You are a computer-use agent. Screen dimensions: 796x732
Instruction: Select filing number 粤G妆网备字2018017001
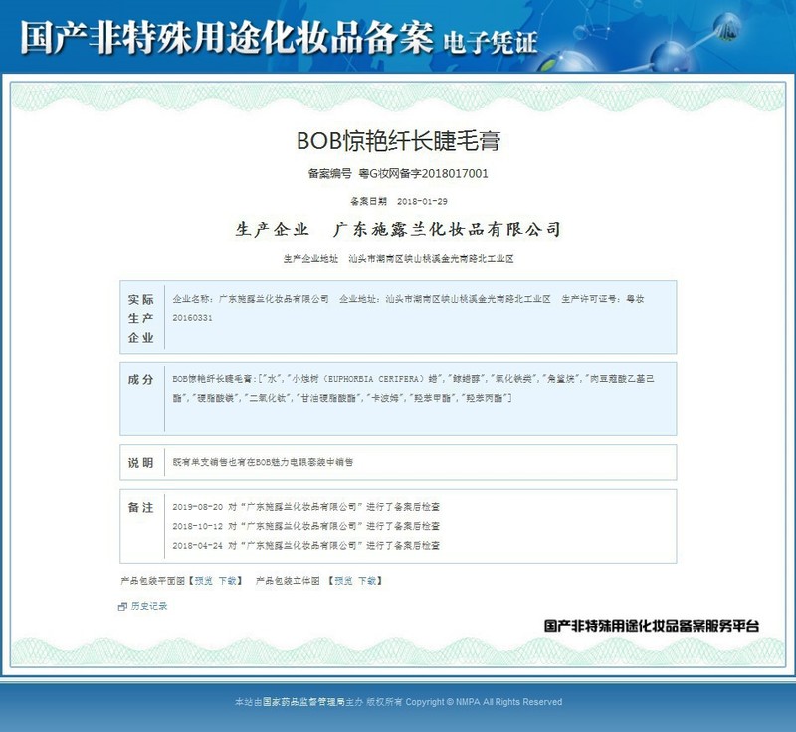pyautogui.click(x=424, y=173)
